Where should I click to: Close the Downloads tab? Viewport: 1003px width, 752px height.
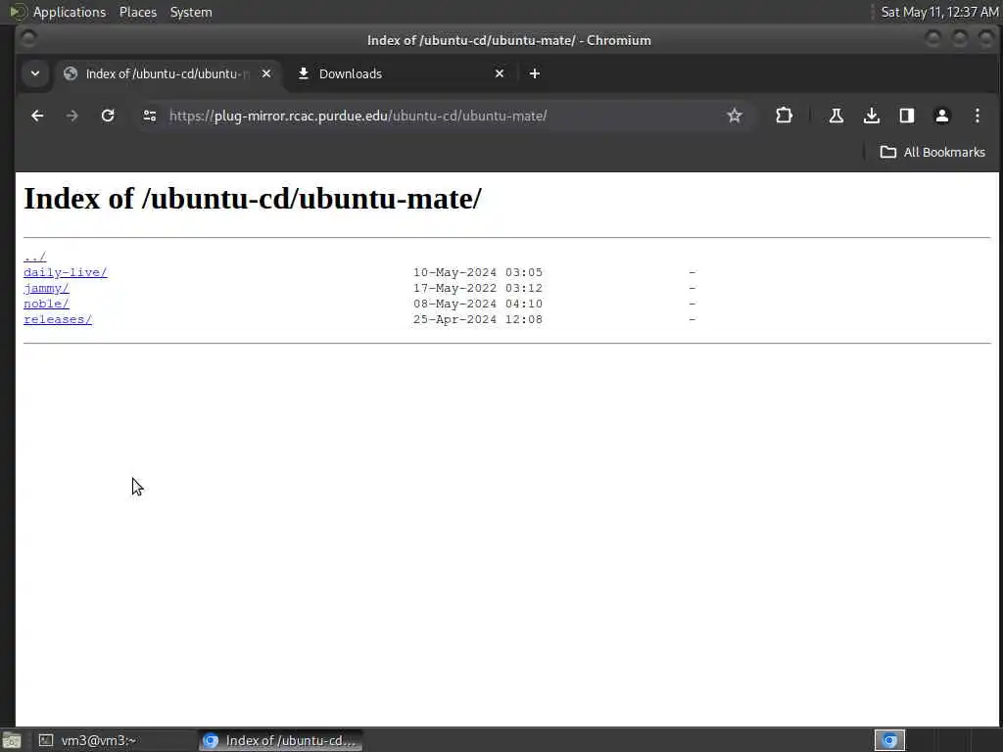(x=500, y=73)
